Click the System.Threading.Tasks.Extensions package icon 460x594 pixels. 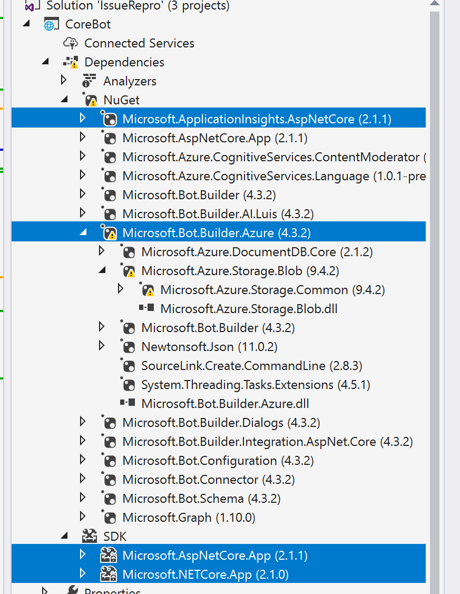point(128,384)
